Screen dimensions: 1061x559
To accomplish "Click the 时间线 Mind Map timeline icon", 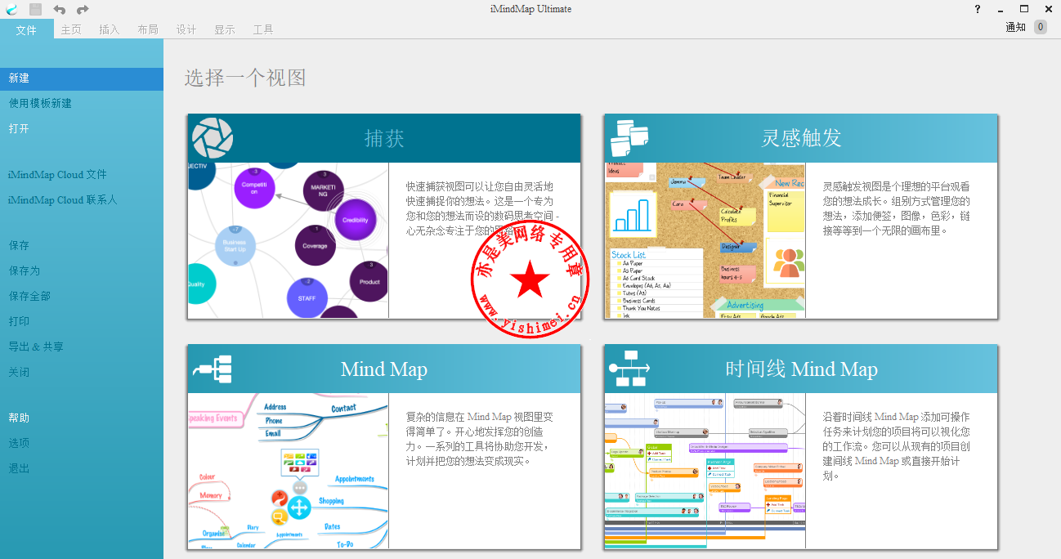I will [x=629, y=369].
